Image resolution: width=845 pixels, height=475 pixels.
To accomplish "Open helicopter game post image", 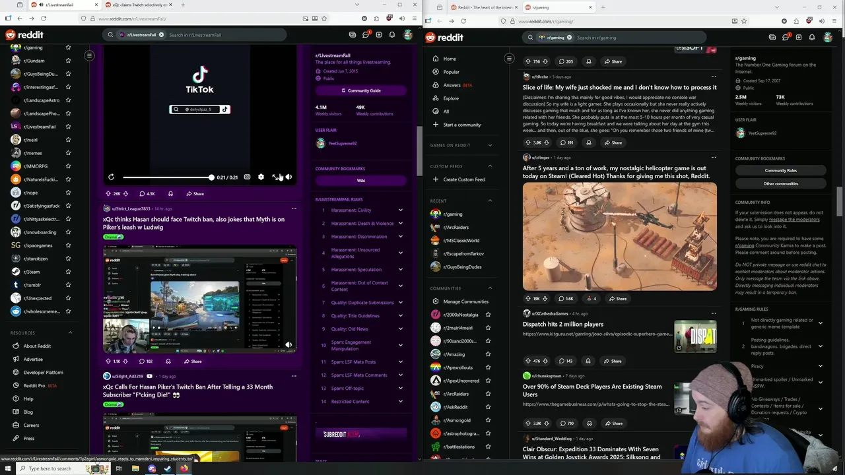I will coord(619,236).
